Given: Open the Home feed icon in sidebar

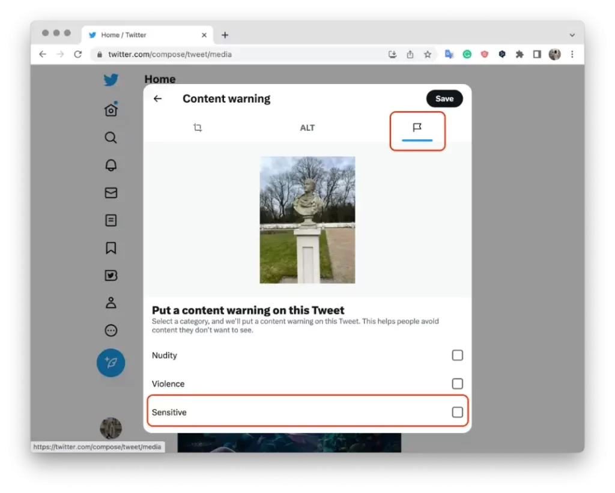Looking at the screenshot, I should coord(111,109).
